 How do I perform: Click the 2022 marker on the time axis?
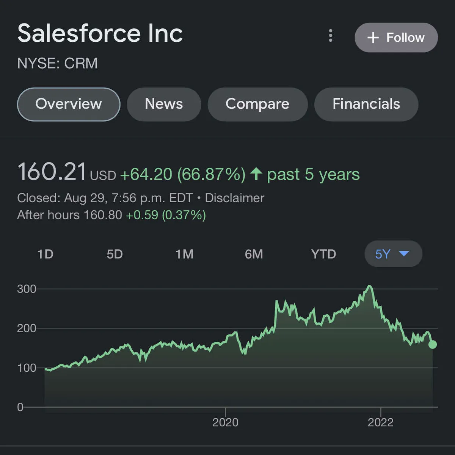coord(380,422)
